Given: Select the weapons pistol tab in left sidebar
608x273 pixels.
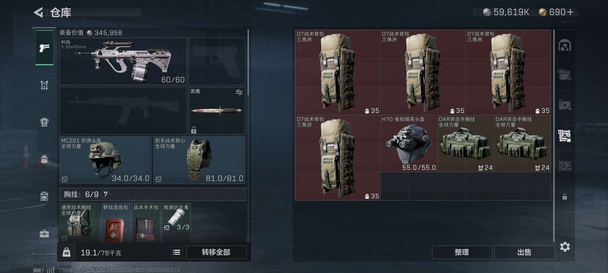Looking at the screenshot, I should pyautogui.click(x=44, y=48).
